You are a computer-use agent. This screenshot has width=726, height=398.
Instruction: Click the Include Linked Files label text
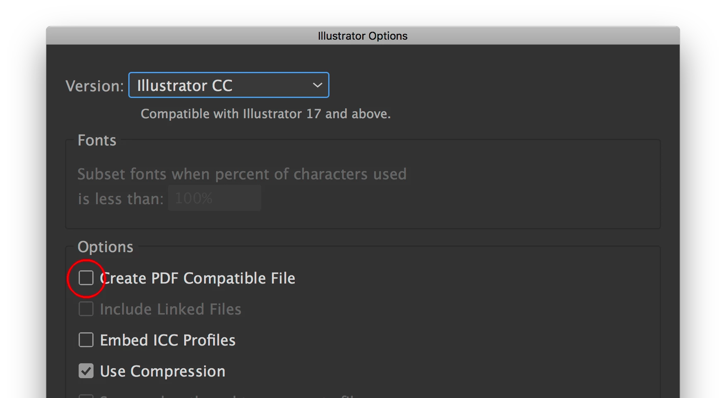171,309
